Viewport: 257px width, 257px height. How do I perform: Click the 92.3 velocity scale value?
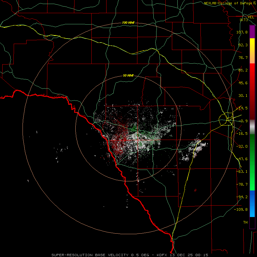coord(243,45)
